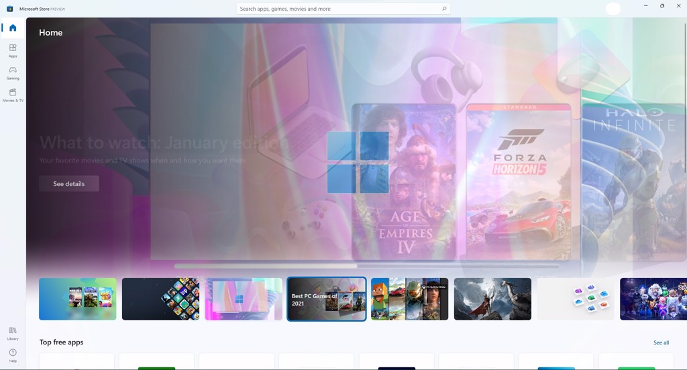
Task: Select the dragon warrior game thumbnail
Action: 492,299
